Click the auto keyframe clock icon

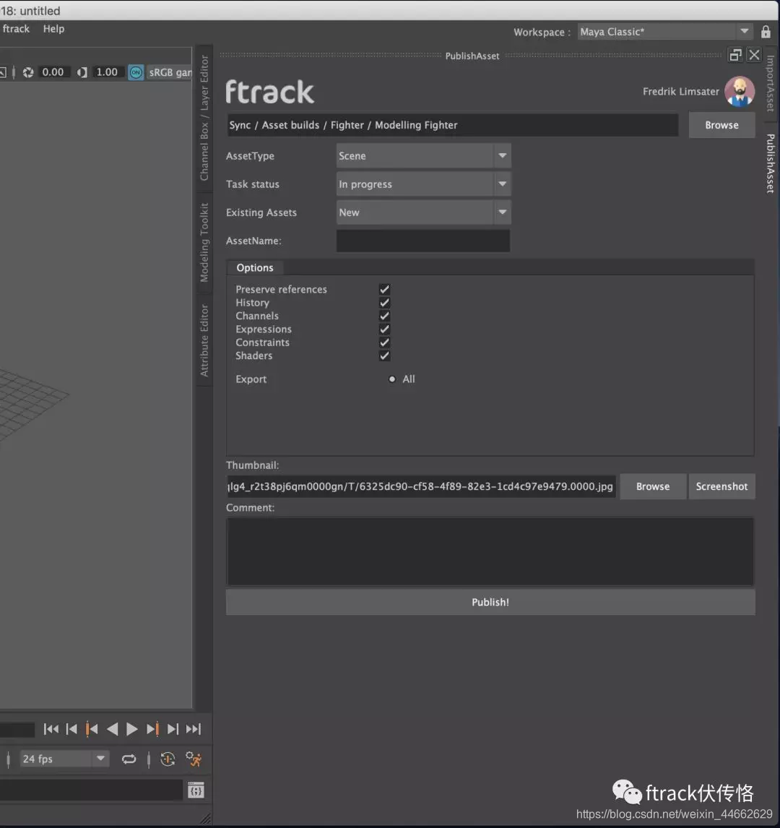tap(168, 759)
